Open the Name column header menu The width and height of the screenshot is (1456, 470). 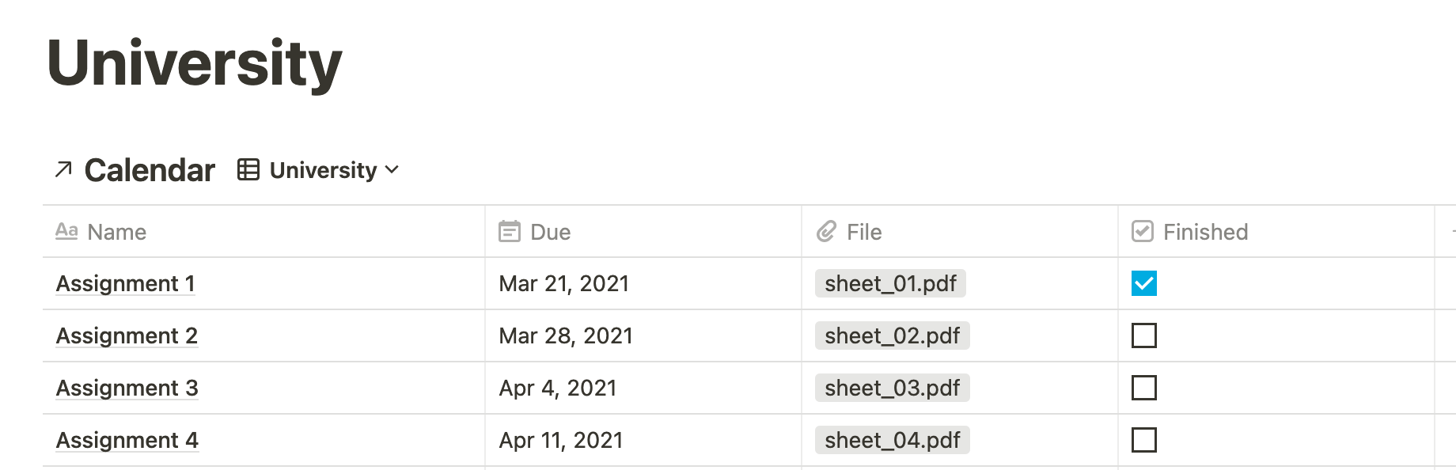pyautogui.click(x=264, y=231)
